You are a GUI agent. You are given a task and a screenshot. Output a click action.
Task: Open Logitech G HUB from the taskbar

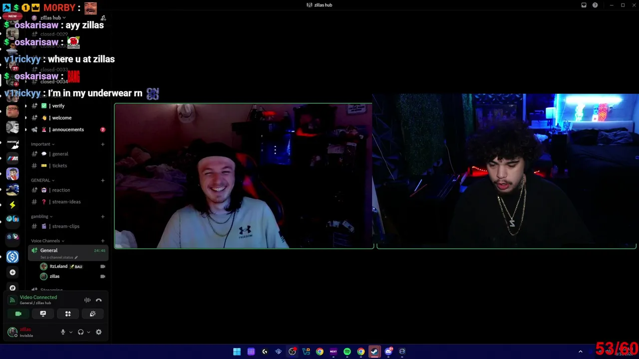pos(265,352)
